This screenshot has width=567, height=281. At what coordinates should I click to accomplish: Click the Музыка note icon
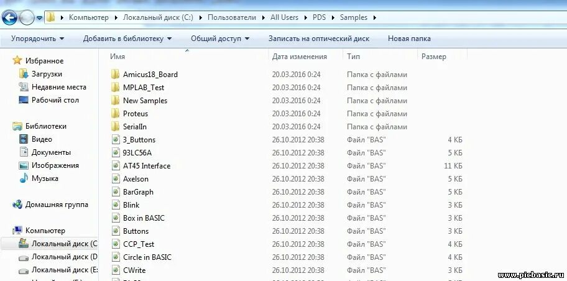coord(24,178)
